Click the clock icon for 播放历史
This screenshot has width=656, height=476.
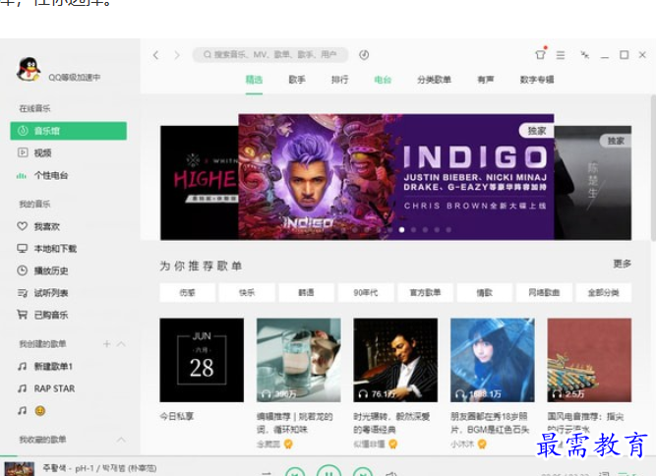[23, 270]
